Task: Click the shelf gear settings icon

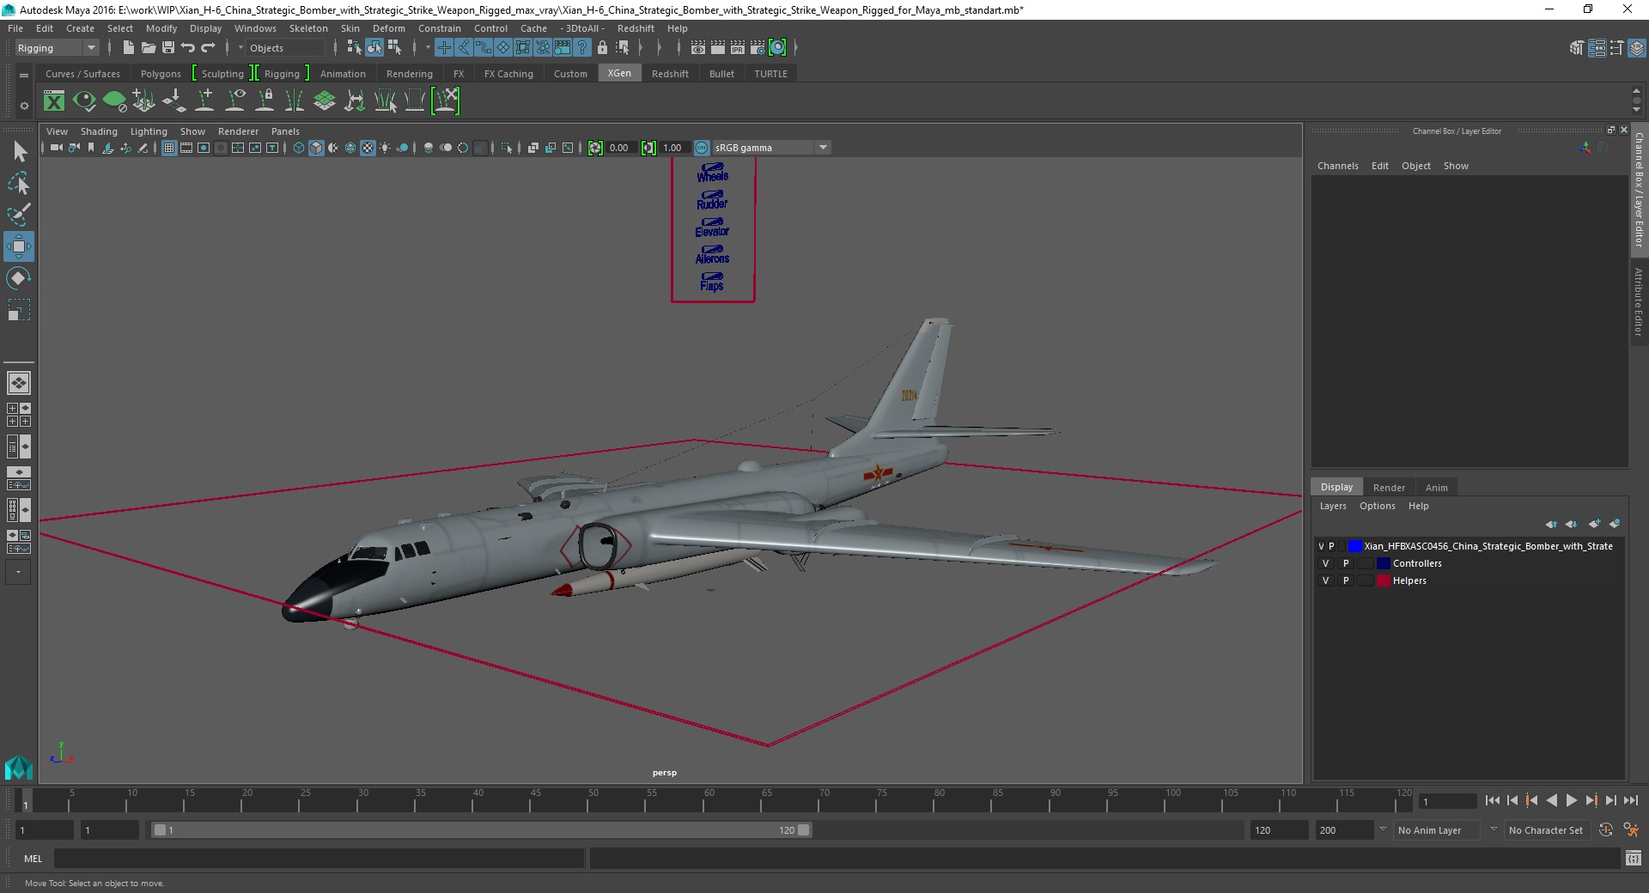Action: 24,106
